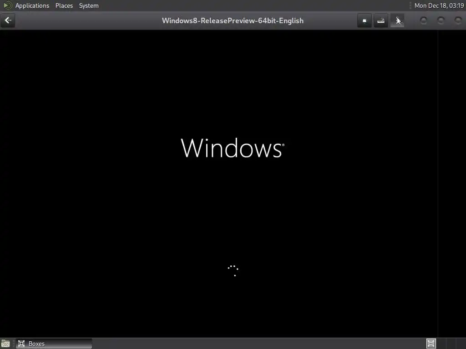This screenshot has width=466, height=349.
Task: Go back using the arrow button in Boxes
Action: pyautogui.click(x=8, y=20)
